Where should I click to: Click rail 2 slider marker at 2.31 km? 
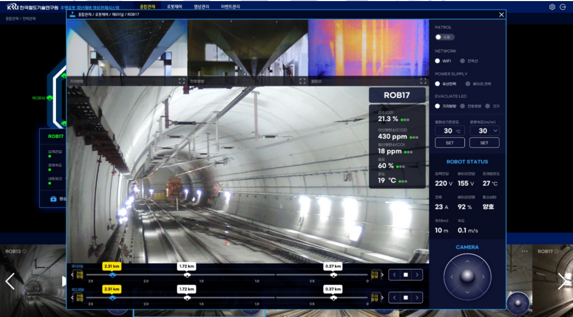113,298
